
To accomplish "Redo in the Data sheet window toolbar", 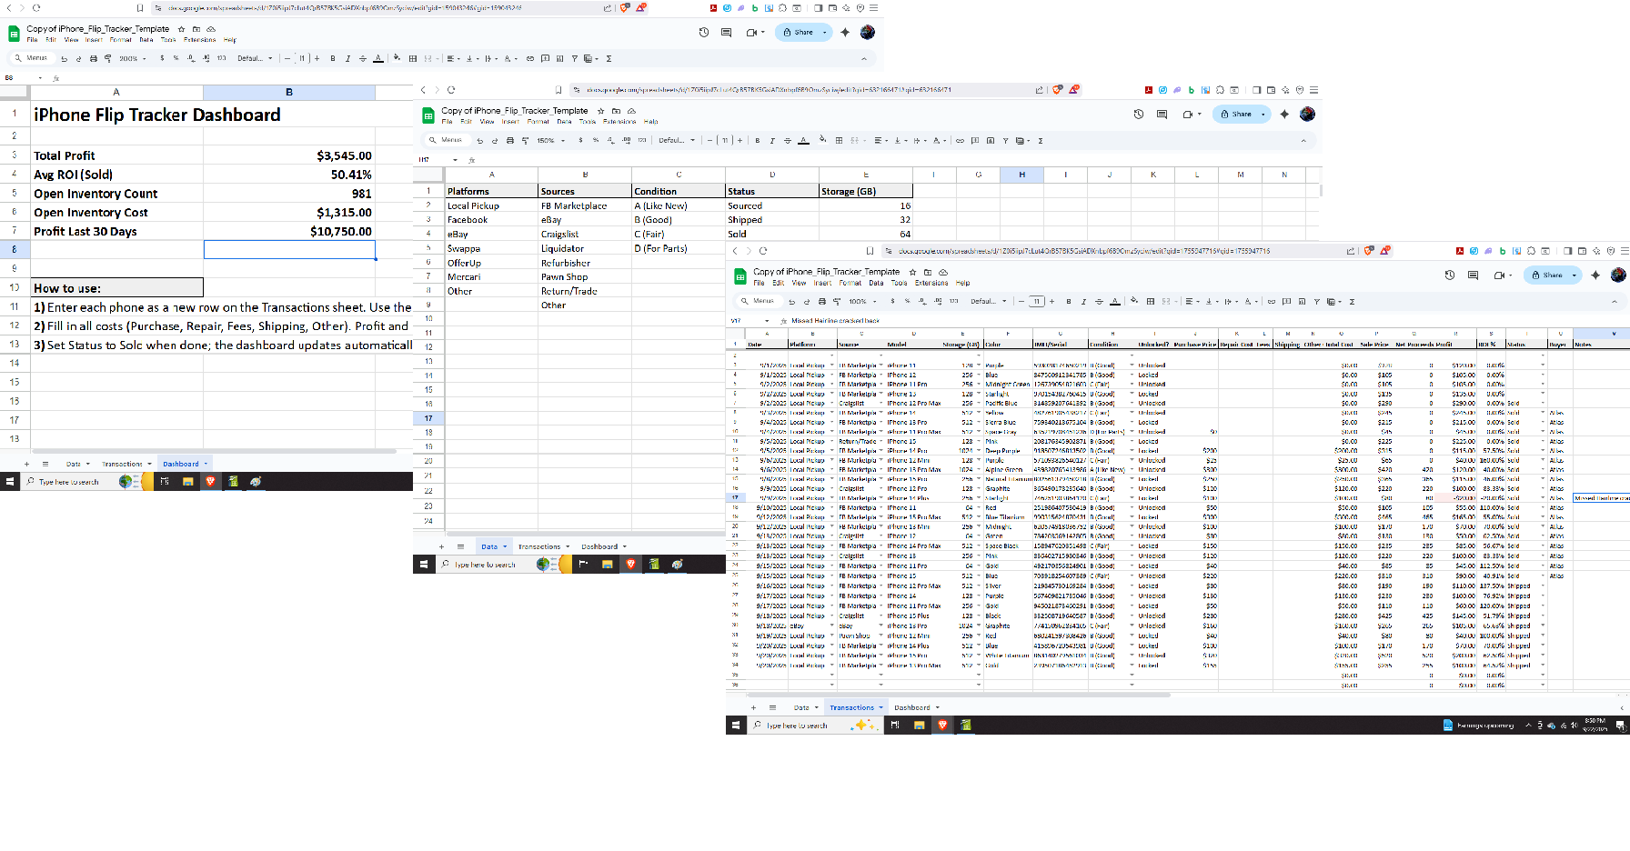I will 494,141.
